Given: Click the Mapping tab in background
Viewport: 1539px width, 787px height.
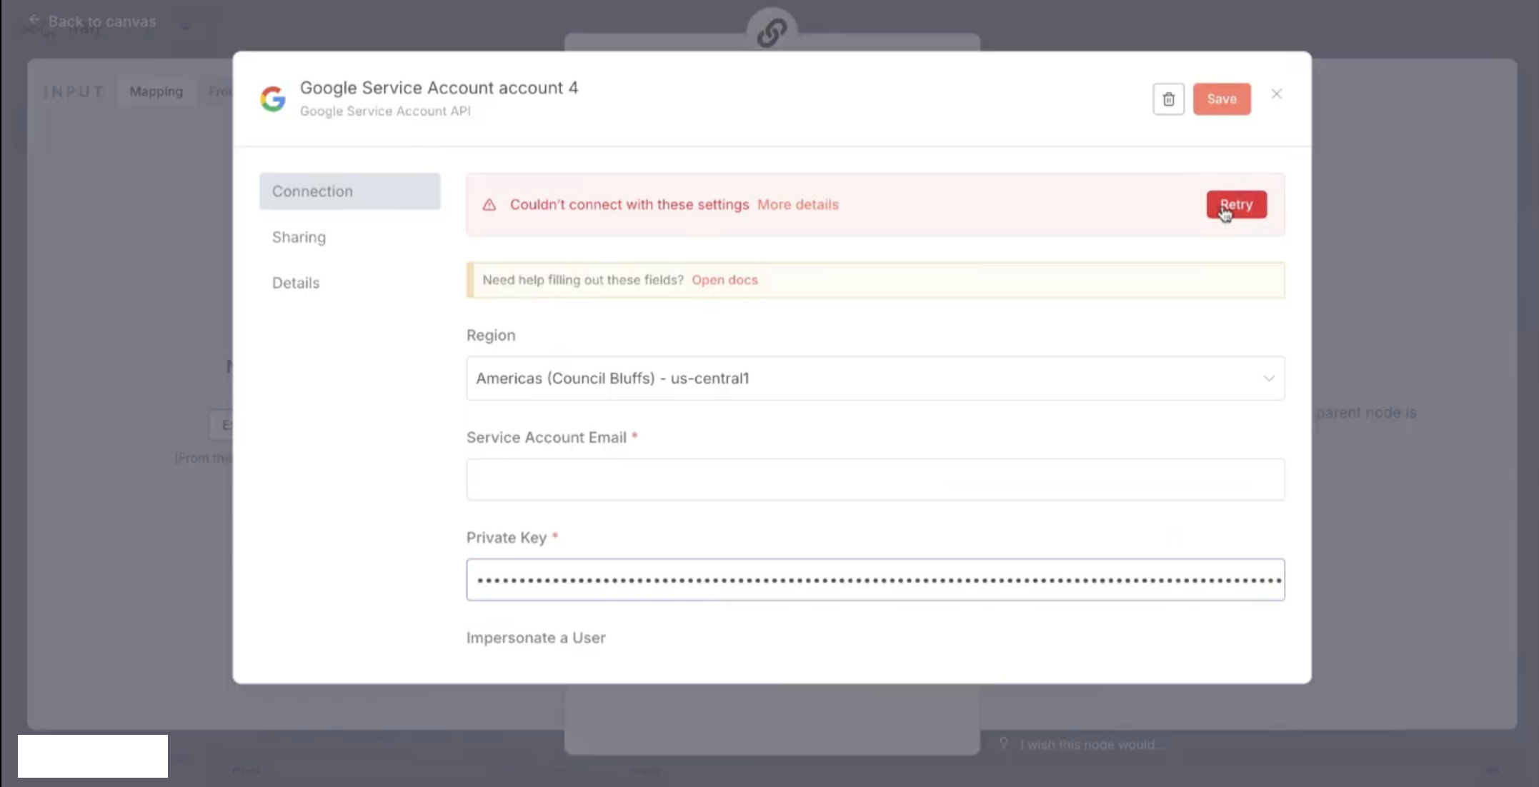Looking at the screenshot, I should [156, 91].
